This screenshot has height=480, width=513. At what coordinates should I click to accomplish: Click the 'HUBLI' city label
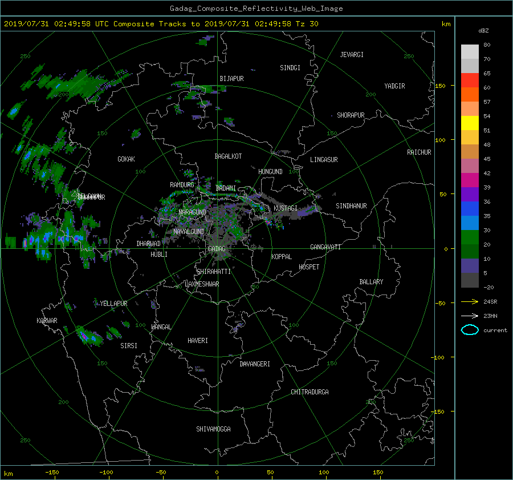159,255
